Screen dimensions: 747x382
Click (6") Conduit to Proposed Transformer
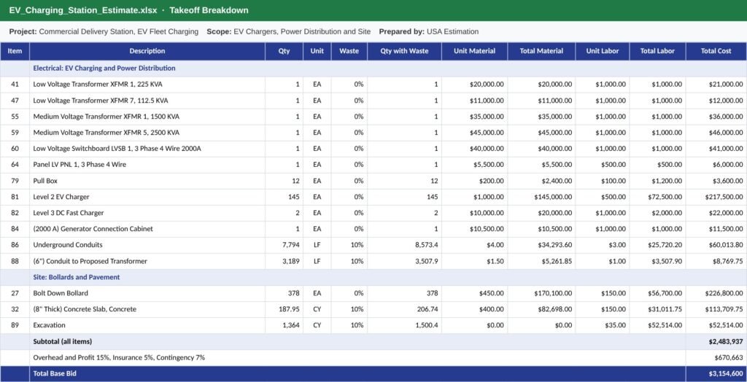(x=90, y=261)
